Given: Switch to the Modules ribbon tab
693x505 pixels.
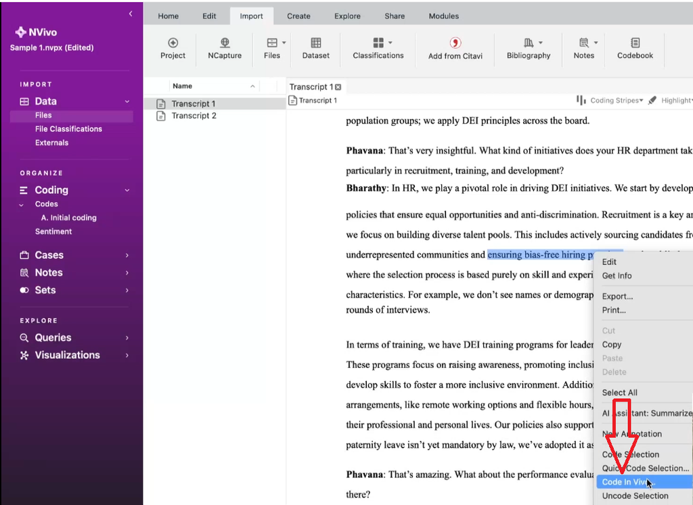Looking at the screenshot, I should 444,16.
